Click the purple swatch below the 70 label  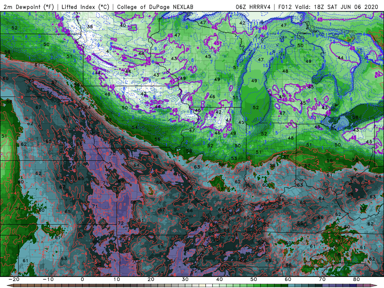pyautogui.click(x=325, y=286)
